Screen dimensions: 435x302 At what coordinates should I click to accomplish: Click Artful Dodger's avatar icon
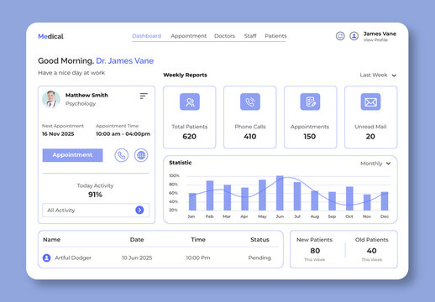47,258
